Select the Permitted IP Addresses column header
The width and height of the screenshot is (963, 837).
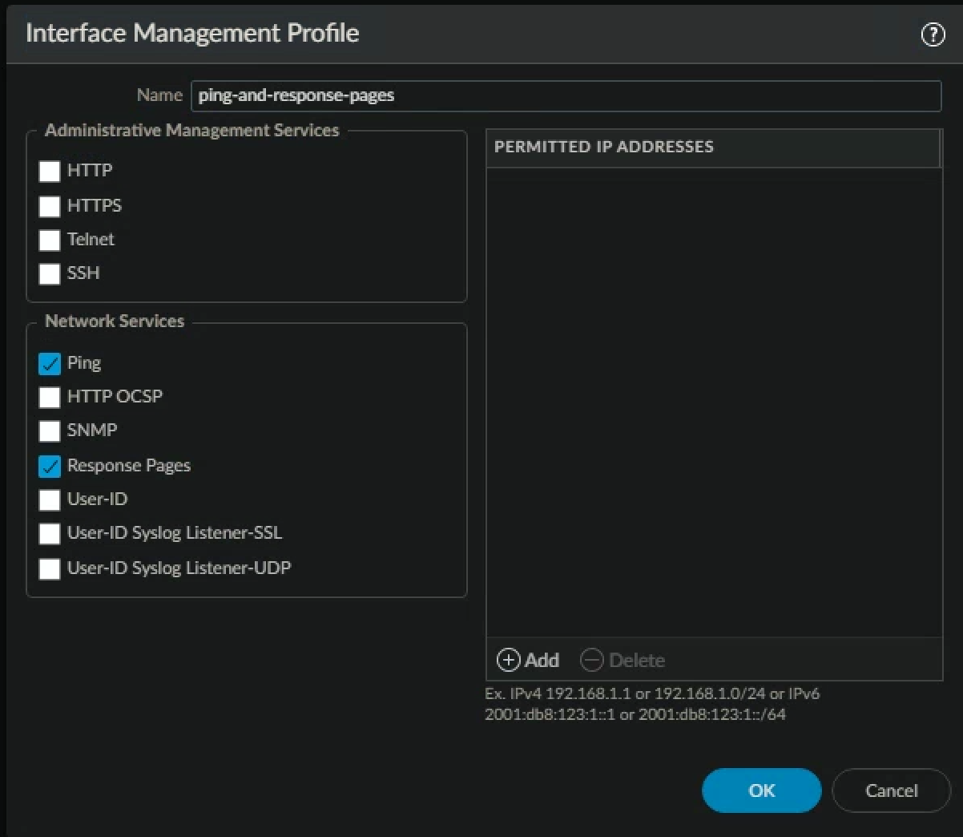[712, 148]
